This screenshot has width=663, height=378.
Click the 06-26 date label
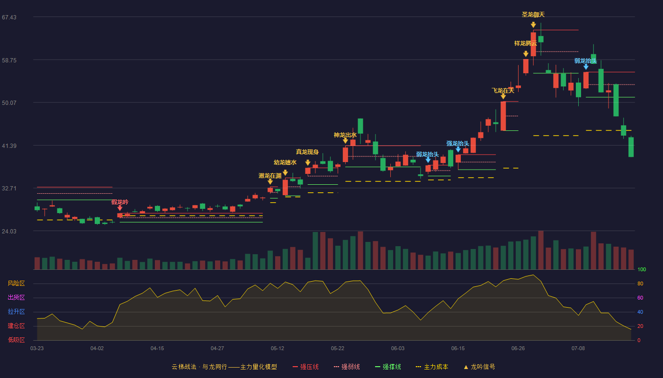(518, 348)
